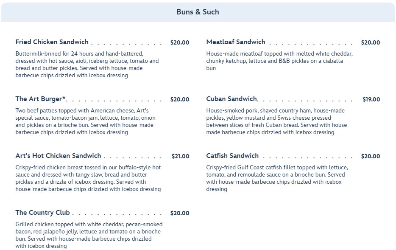
Task: Choose The Country Club item title
Action: tap(42, 213)
